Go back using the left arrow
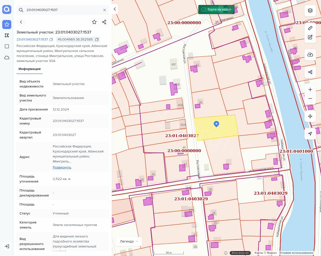The image size is (321, 256). [x=21, y=22]
